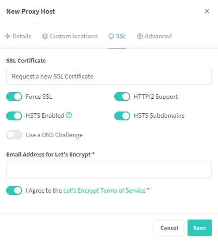Toggle the HSTS Enabled switch
The width and height of the screenshot is (218, 242).
point(14,116)
